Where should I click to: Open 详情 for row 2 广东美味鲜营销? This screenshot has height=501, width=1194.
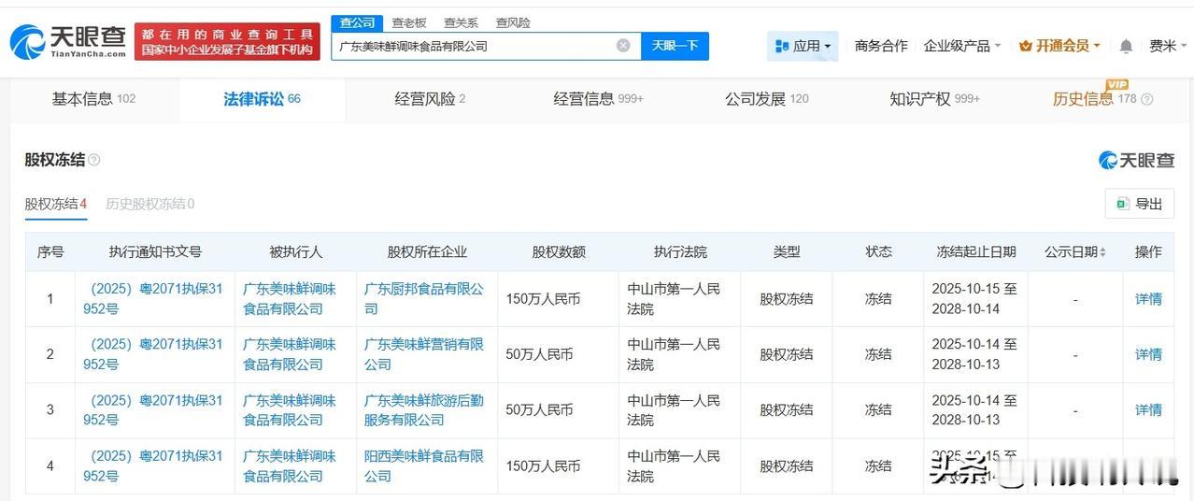point(1148,354)
